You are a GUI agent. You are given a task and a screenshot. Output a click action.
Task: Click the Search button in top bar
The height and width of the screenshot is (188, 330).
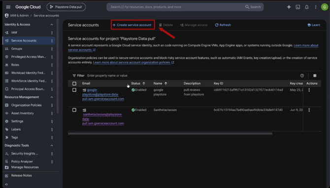[x=253, y=7]
